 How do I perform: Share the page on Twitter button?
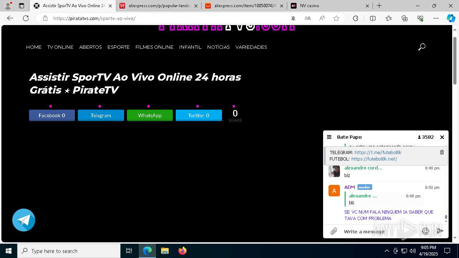coord(199,115)
